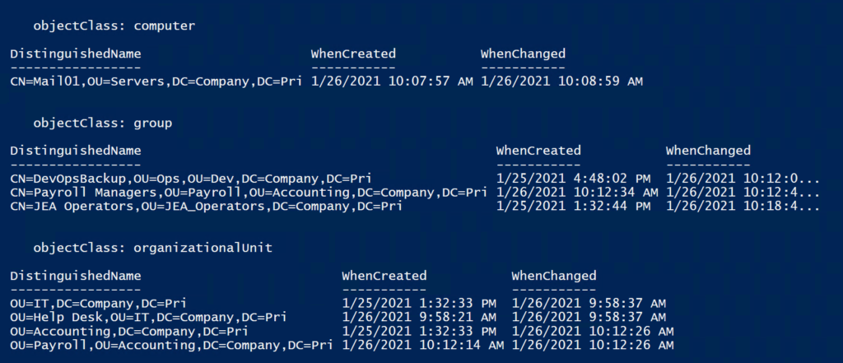Select the CN=Payroll Managers group entry
This screenshot has height=363, width=843.
tap(249, 192)
